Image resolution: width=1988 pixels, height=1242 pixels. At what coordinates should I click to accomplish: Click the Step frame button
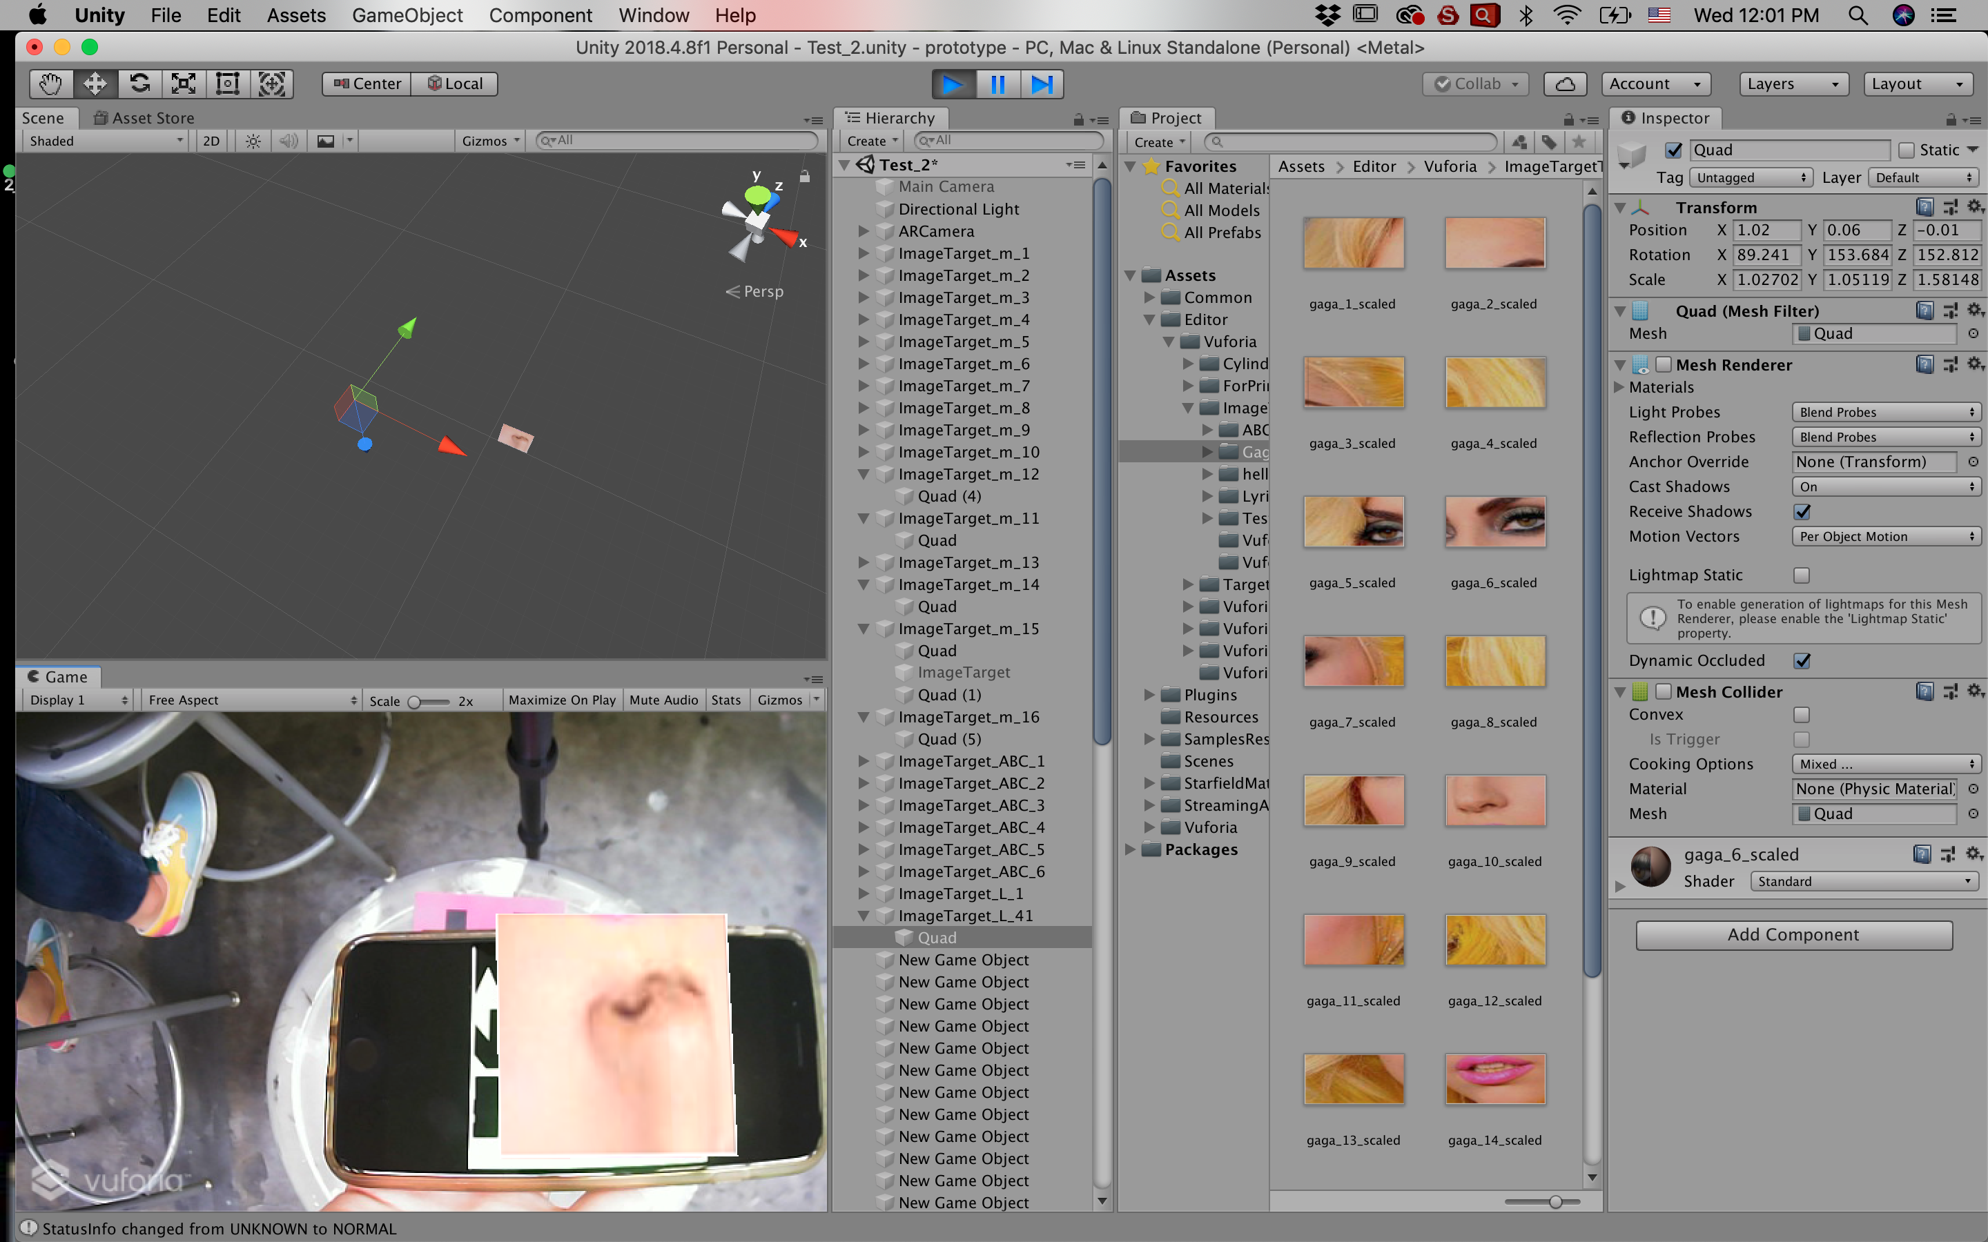1042,83
